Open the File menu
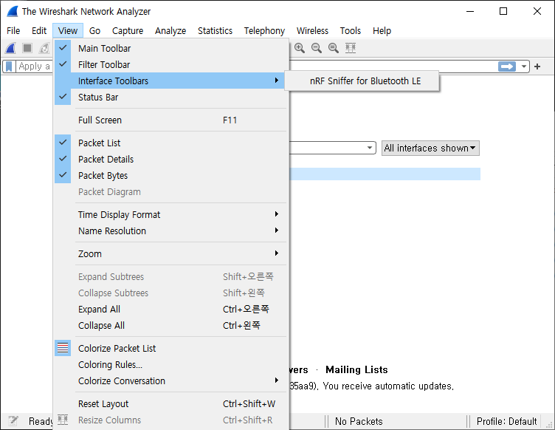The height and width of the screenshot is (430, 555). pyautogui.click(x=13, y=31)
